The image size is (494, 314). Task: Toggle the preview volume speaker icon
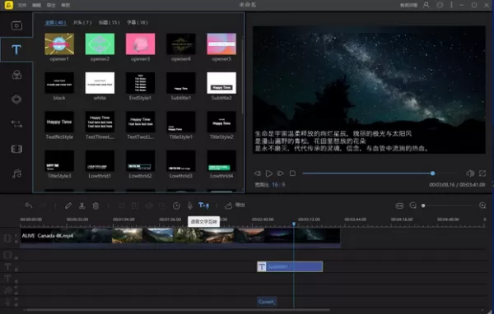pyautogui.click(x=470, y=173)
